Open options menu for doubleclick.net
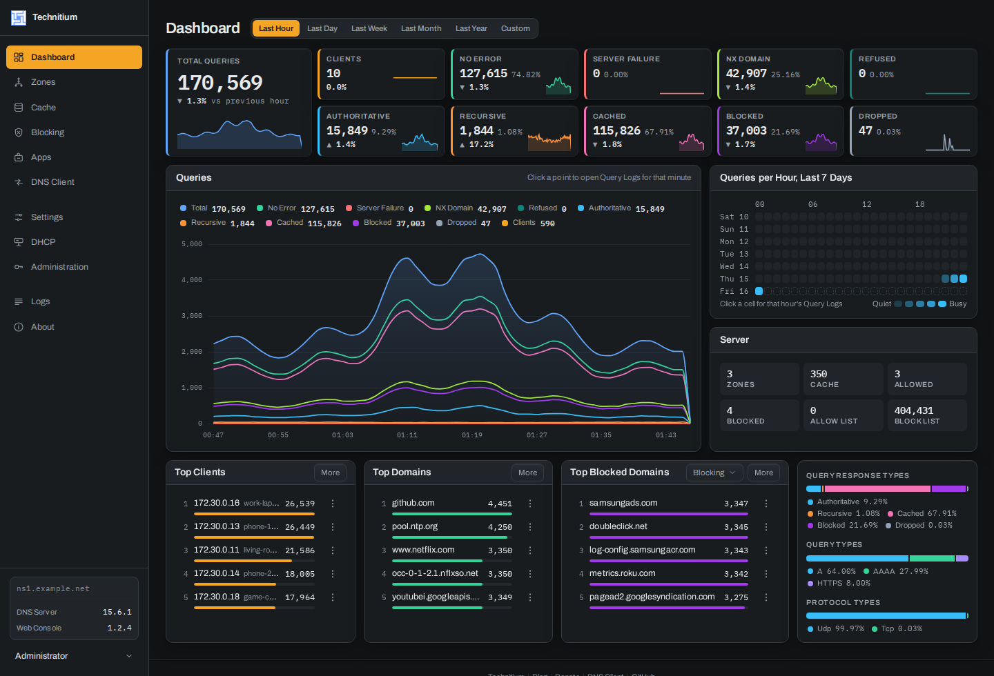The image size is (994, 676). [x=766, y=527]
